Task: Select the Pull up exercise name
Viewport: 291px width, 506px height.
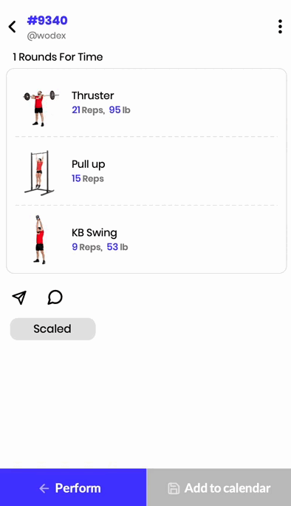Action: click(89, 164)
